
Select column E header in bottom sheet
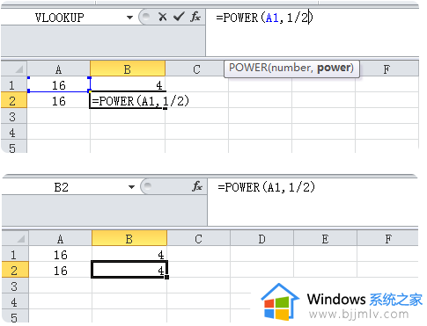click(x=325, y=239)
